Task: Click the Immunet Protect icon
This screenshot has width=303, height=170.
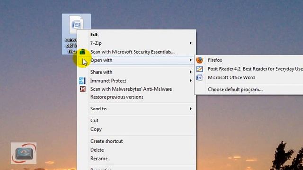Action: click(82, 81)
